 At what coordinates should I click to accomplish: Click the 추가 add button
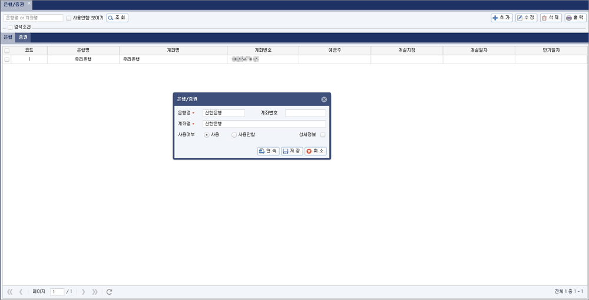(502, 18)
